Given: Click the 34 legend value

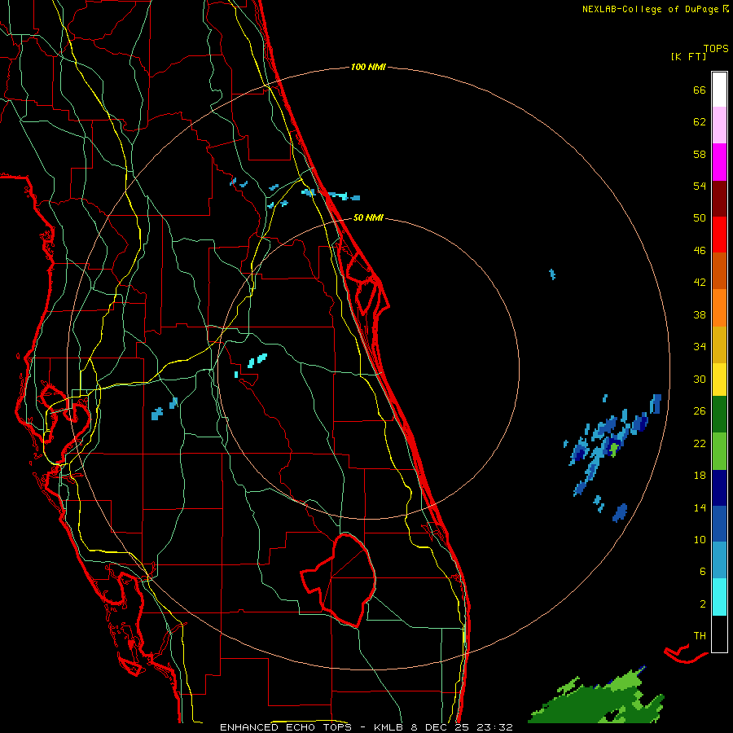Looking at the screenshot, I should [x=700, y=346].
